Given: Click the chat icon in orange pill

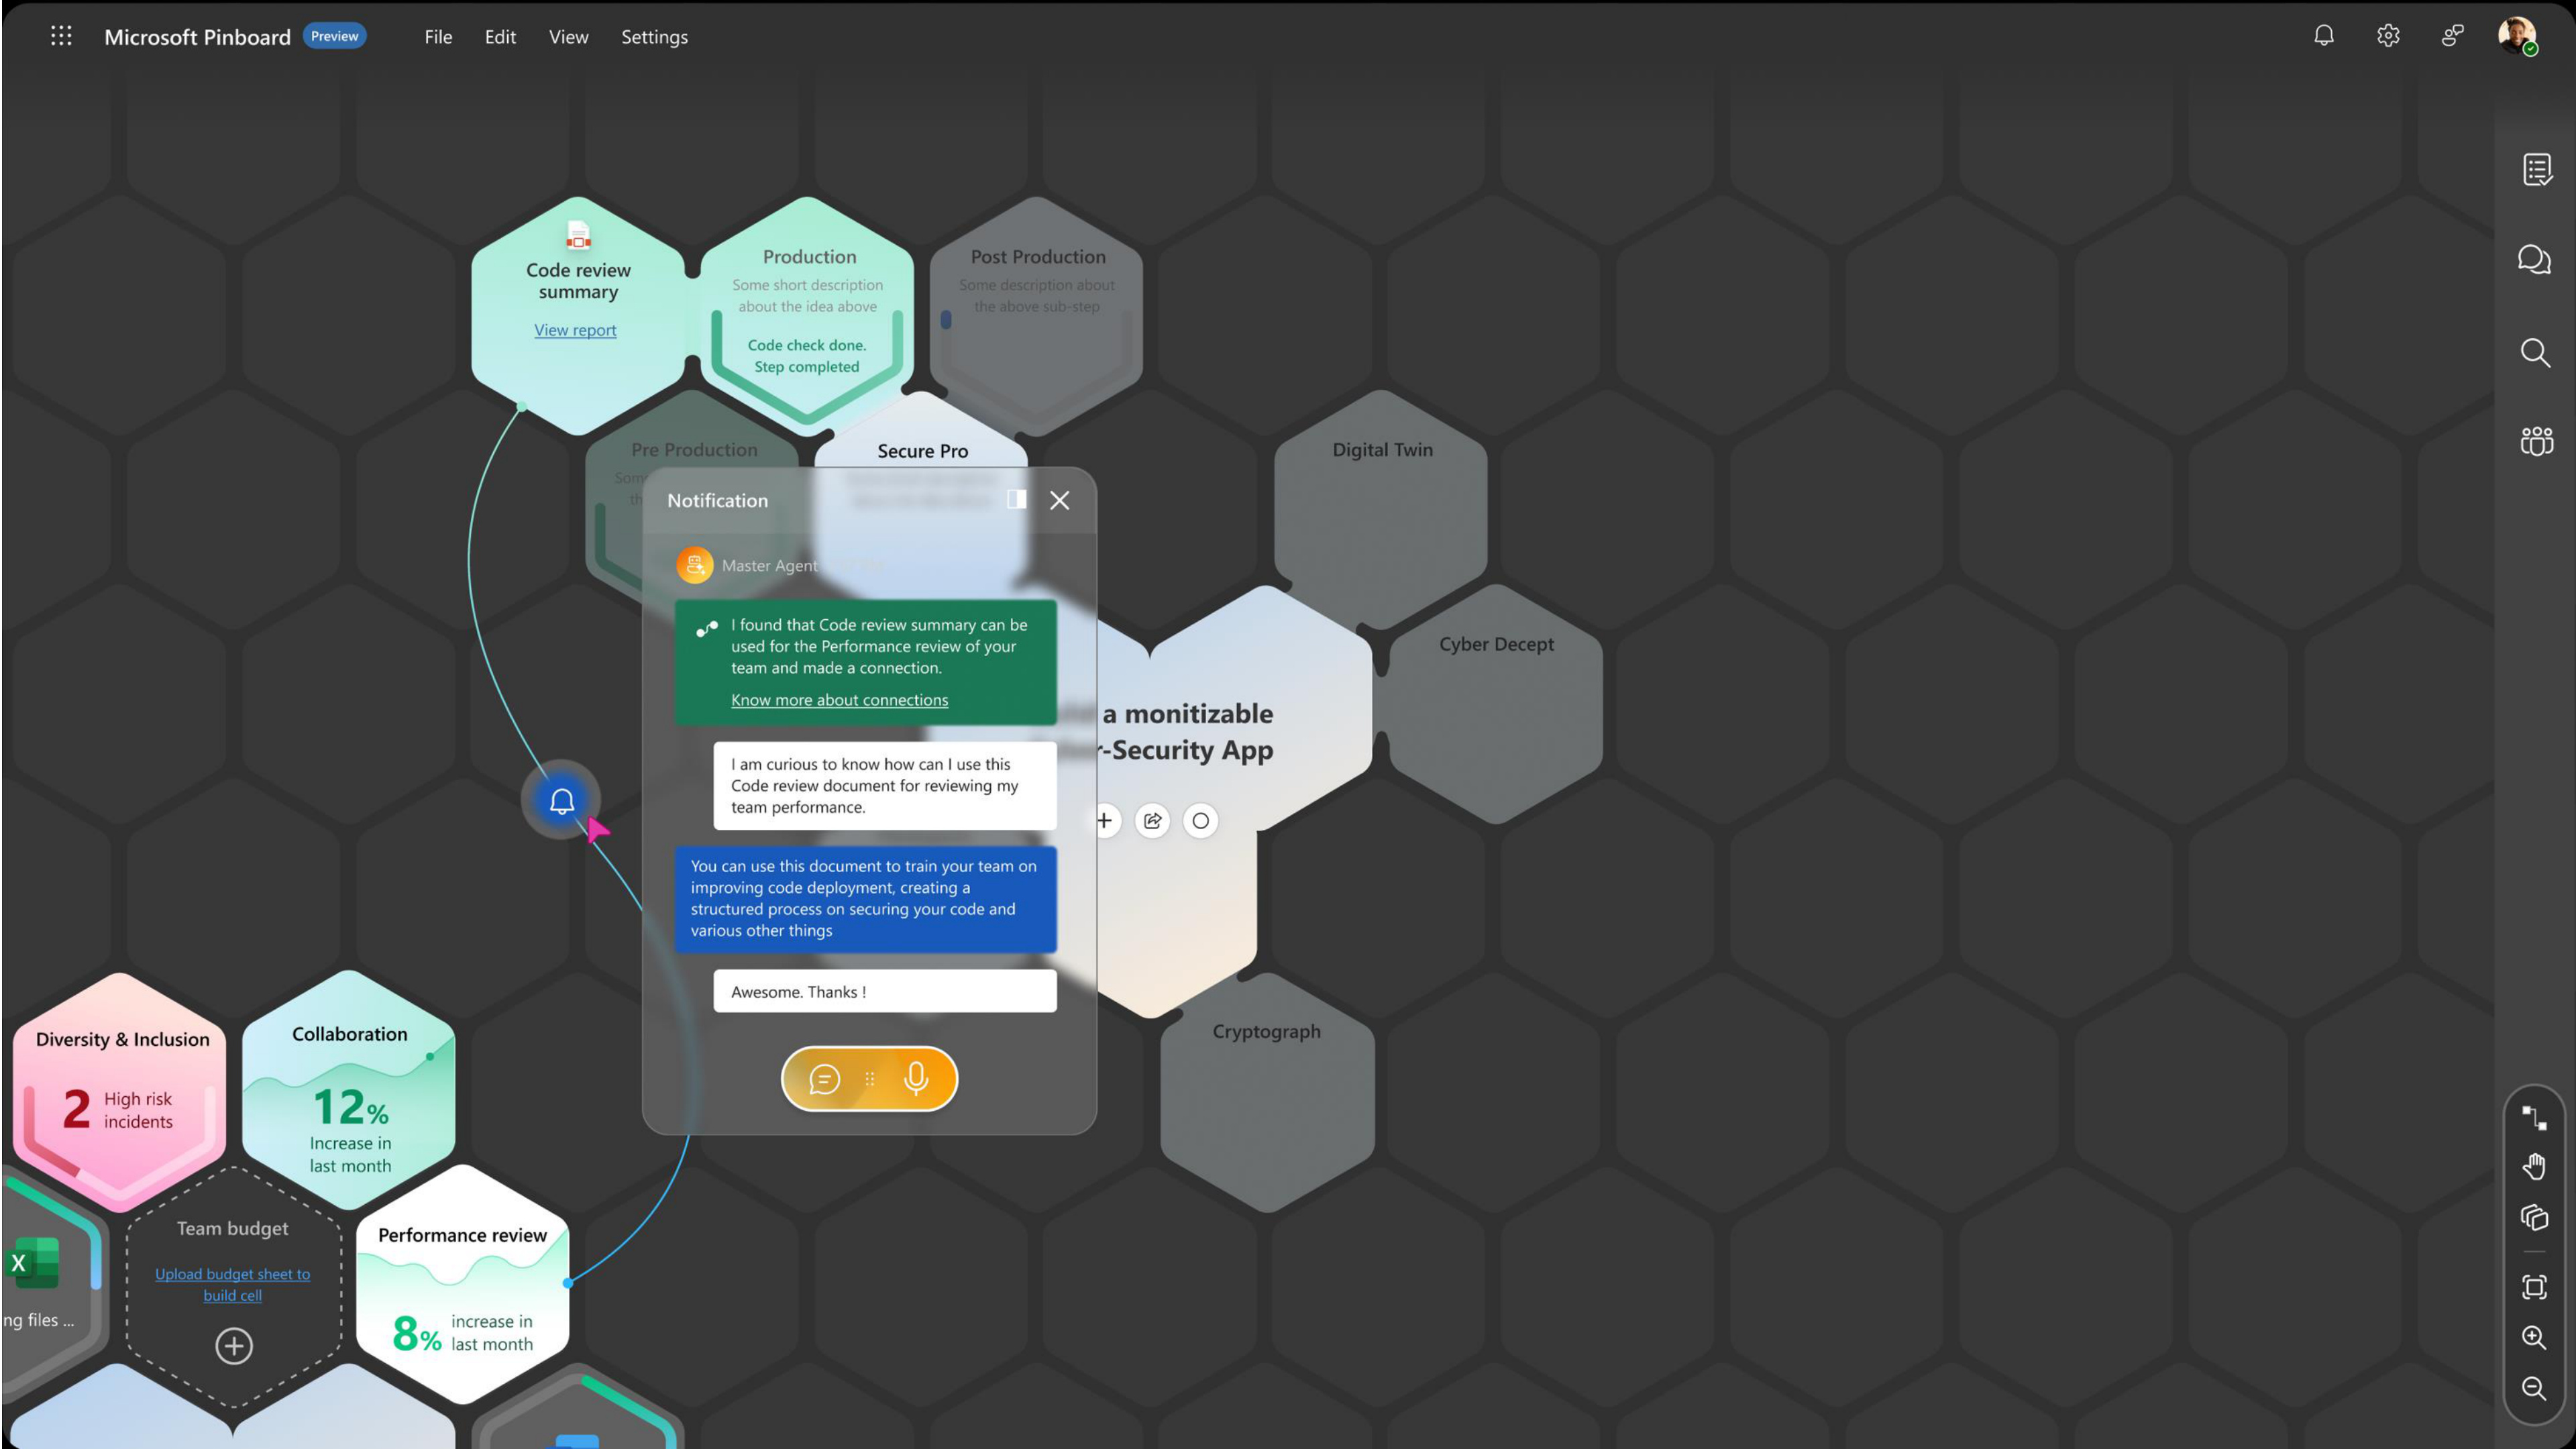Looking at the screenshot, I should (824, 1078).
